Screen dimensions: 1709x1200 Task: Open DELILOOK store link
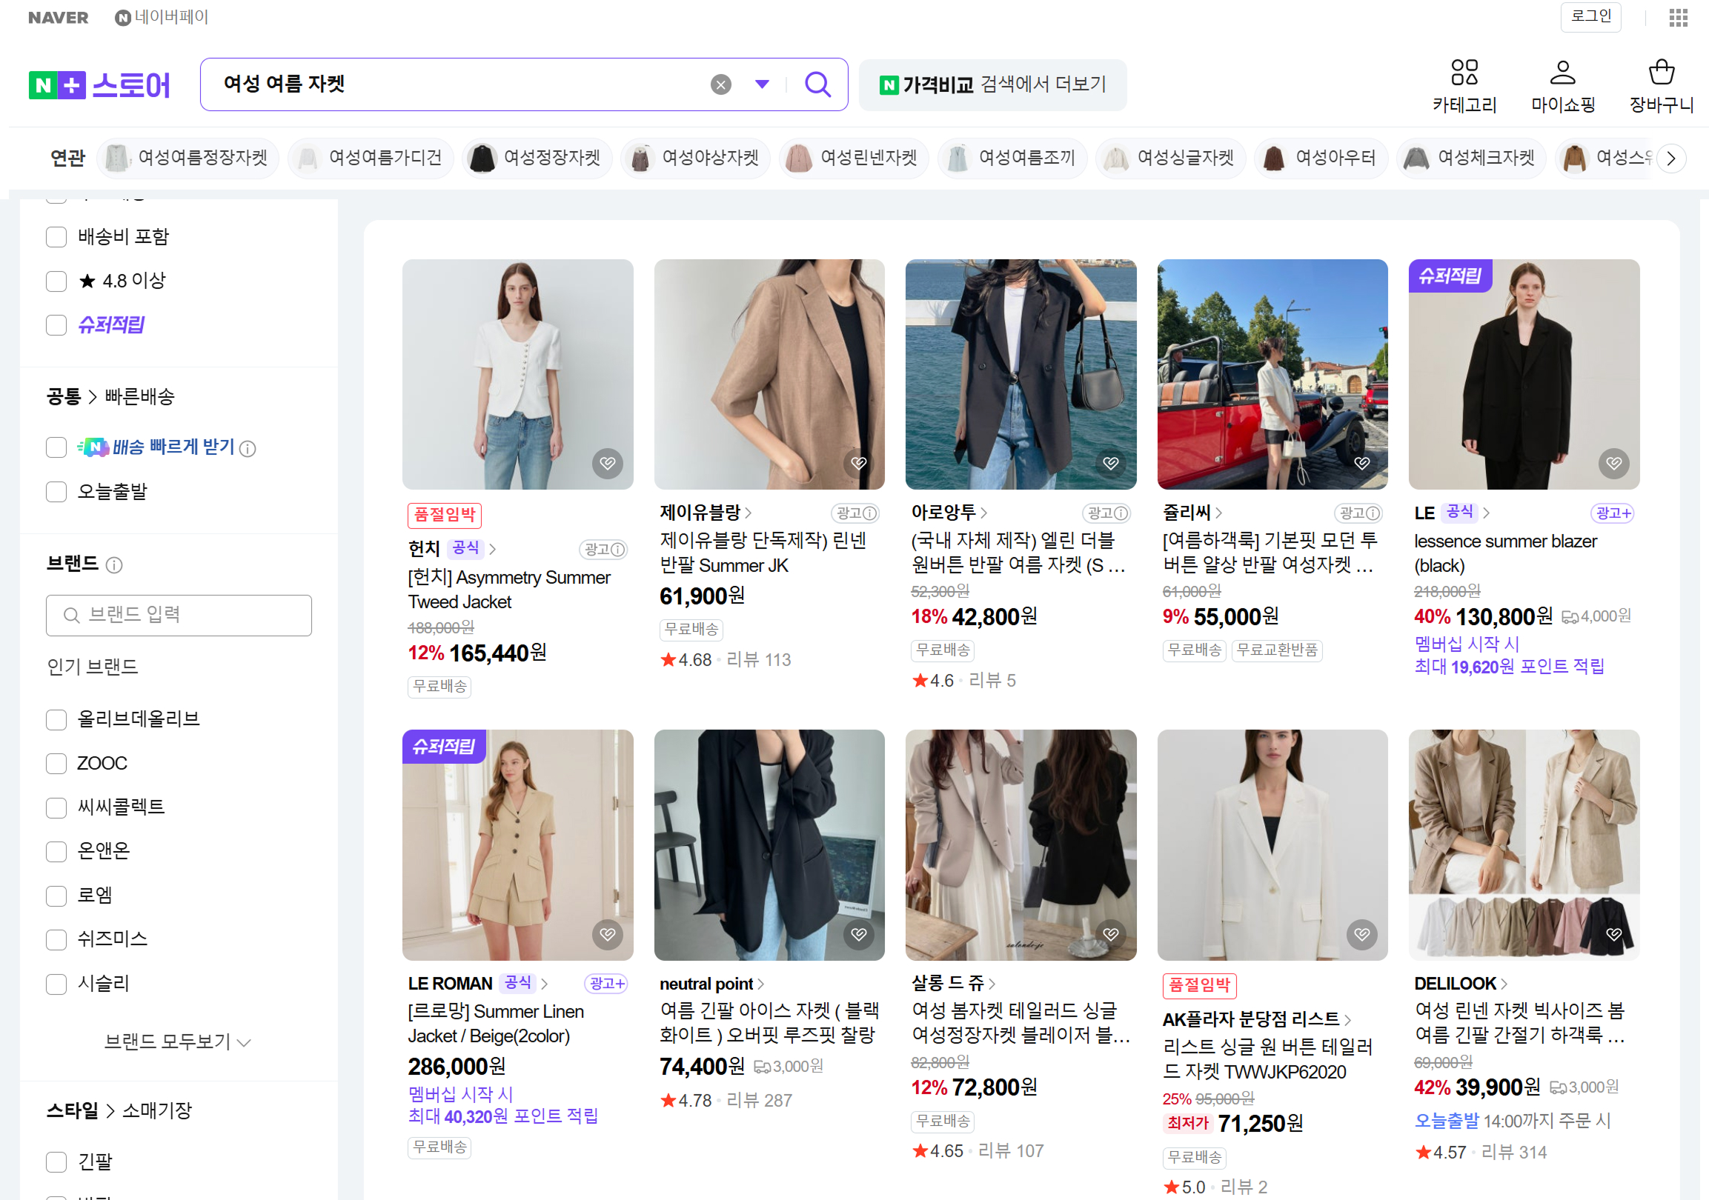click(x=1461, y=984)
